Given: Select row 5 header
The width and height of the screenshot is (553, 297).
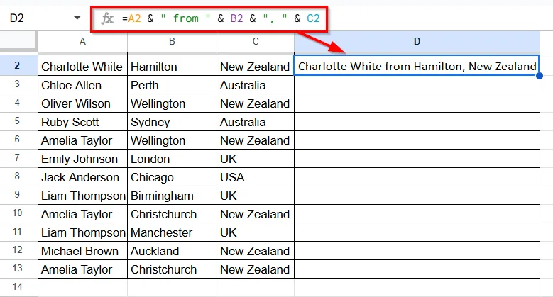Looking at the screenshot, I should 18,121.
